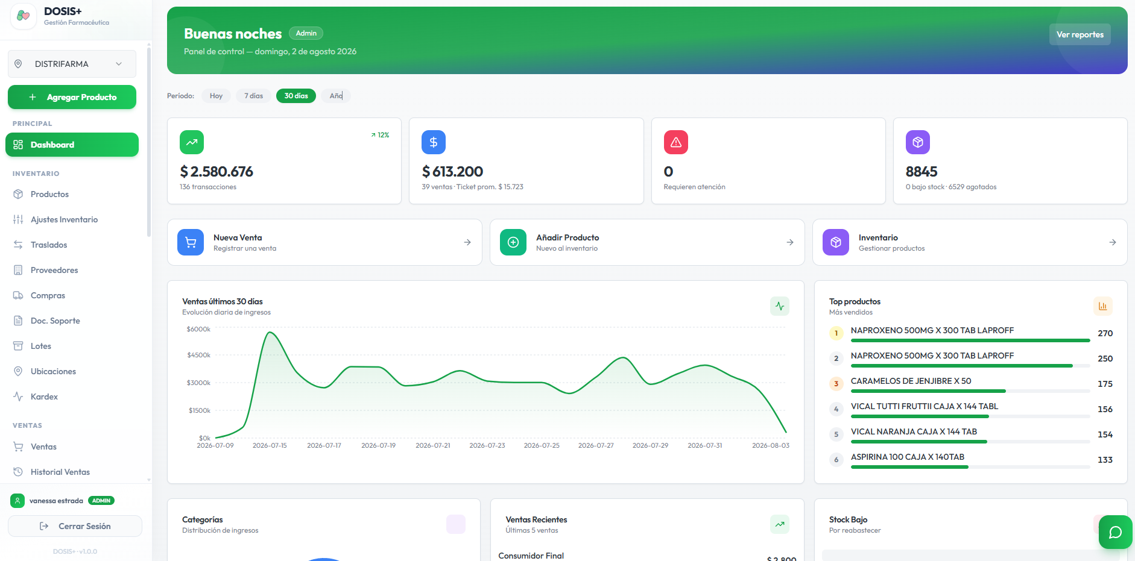Click the Nueva Venta cart icon
The height and width of the screenshot is (561, 1135).
(x=191, y=242)
